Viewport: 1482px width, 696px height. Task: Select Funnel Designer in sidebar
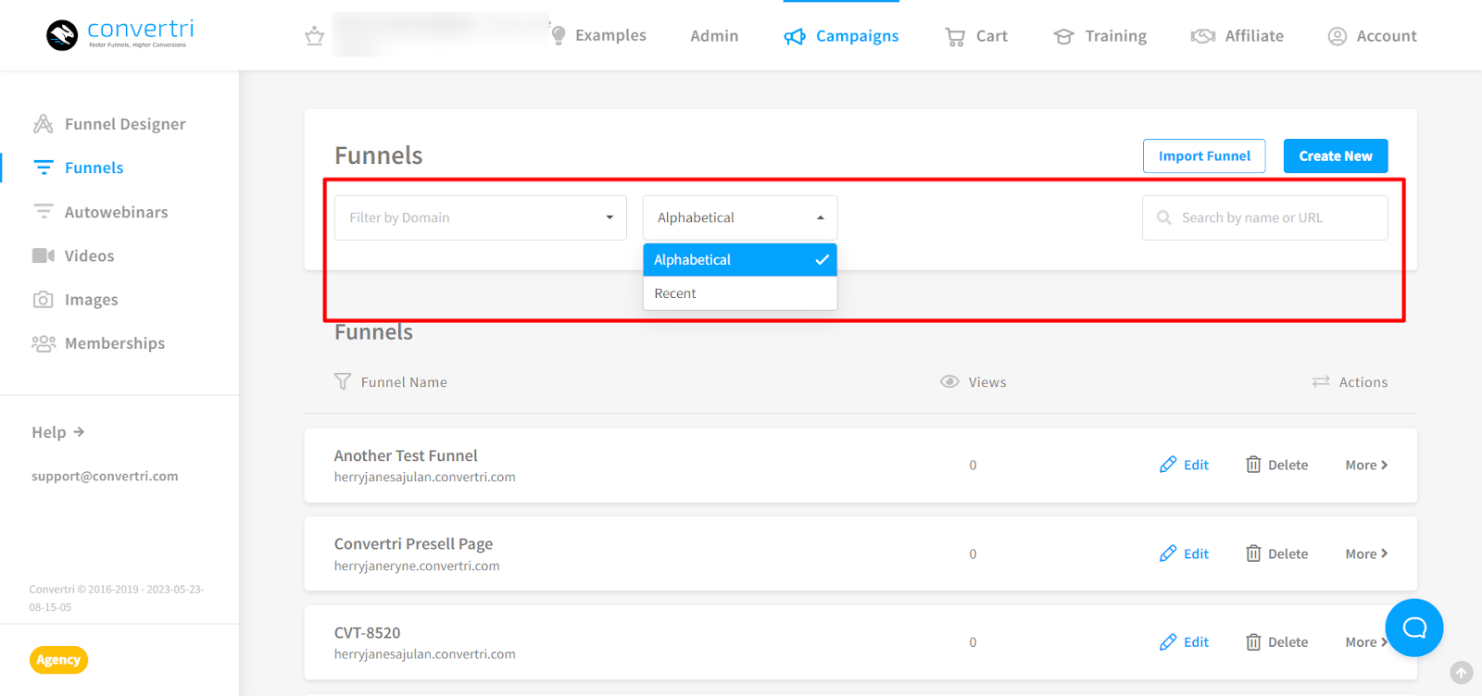[109, 124]
